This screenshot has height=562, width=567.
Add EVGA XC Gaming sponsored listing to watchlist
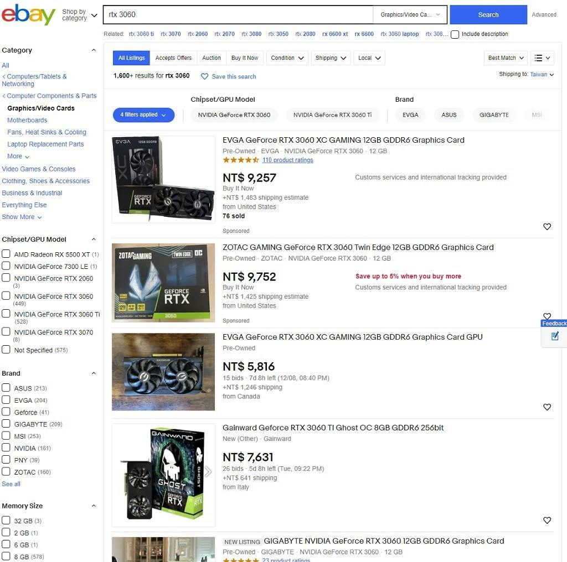tap(547, 226)
